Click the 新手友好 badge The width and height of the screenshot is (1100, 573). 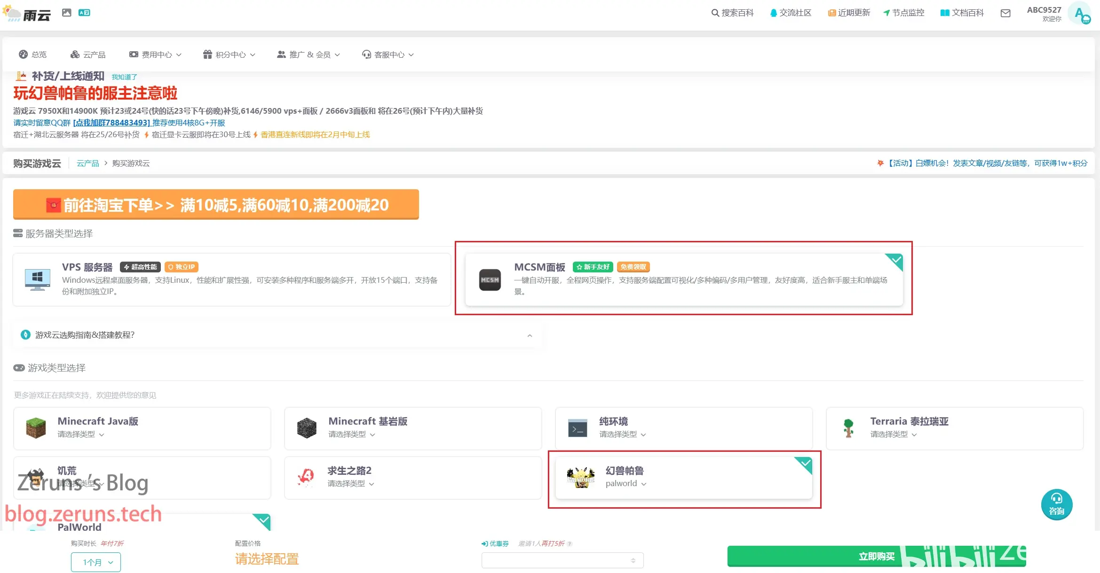593,267
